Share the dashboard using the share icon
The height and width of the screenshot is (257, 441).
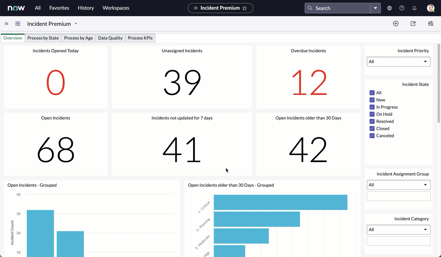click(x=413, y=24)
